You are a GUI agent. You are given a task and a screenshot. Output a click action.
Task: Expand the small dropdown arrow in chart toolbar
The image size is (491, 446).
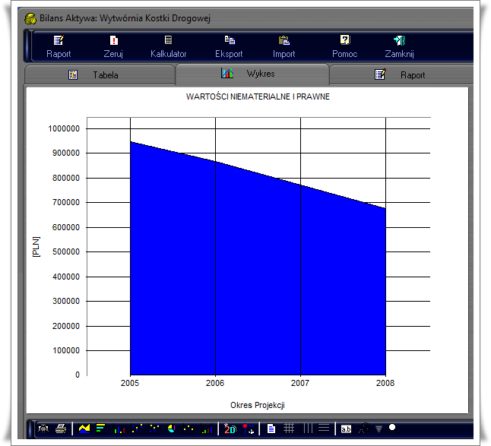tap(379, 430)
